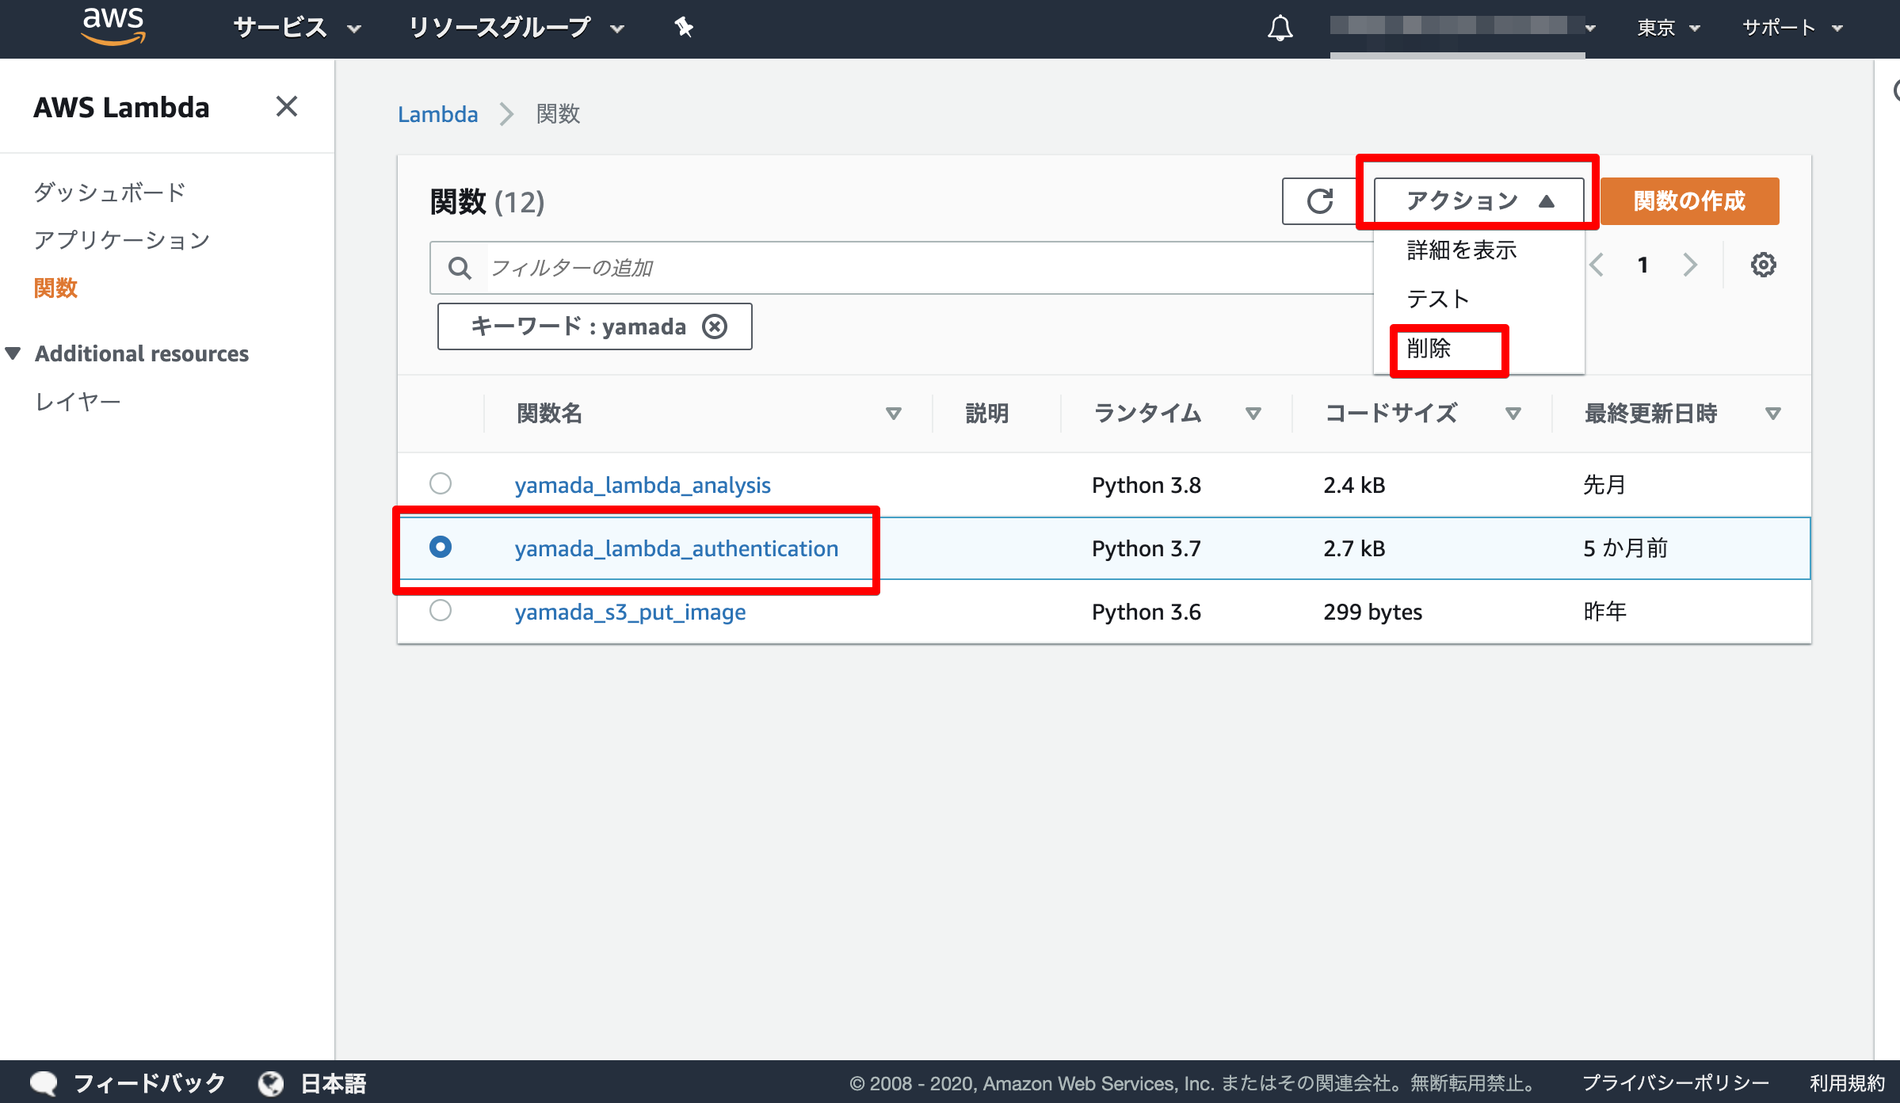
Task: Go to the previous page of results
Action: point(1597,265)
